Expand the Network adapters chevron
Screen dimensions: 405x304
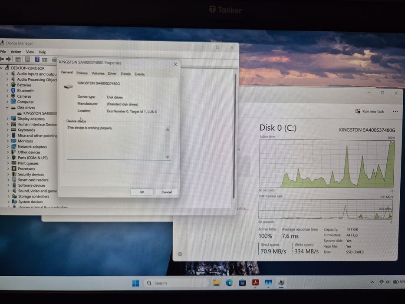point(8,147)
